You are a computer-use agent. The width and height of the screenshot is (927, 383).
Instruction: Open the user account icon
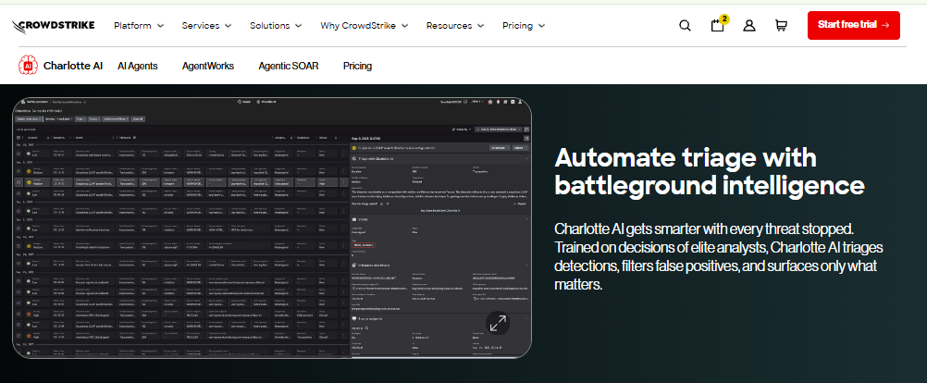pos(749,25)
